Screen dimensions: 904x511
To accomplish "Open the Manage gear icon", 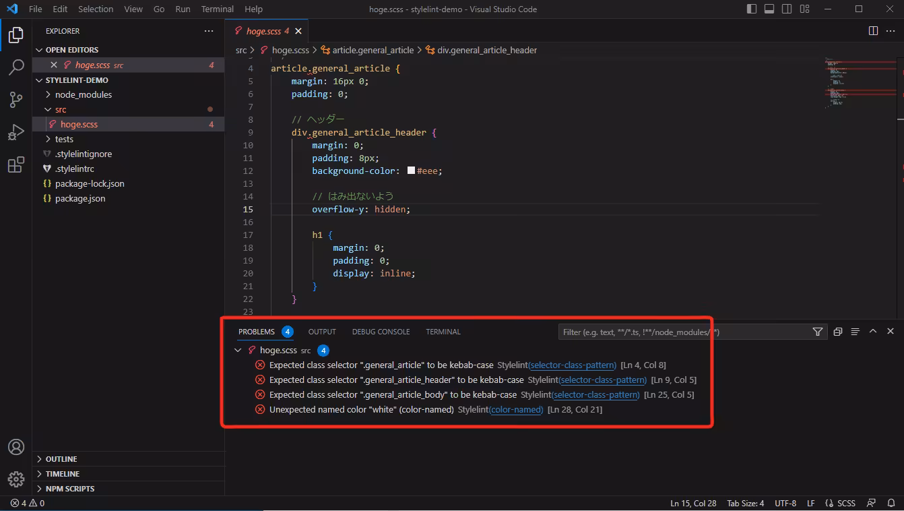I will point(16,479).
